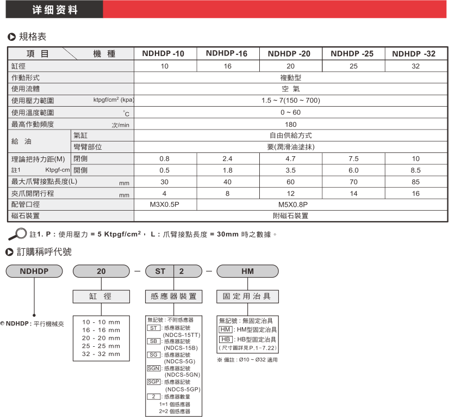Click the HM pill in the order code
Screen dimensions: 449x417
247,271
